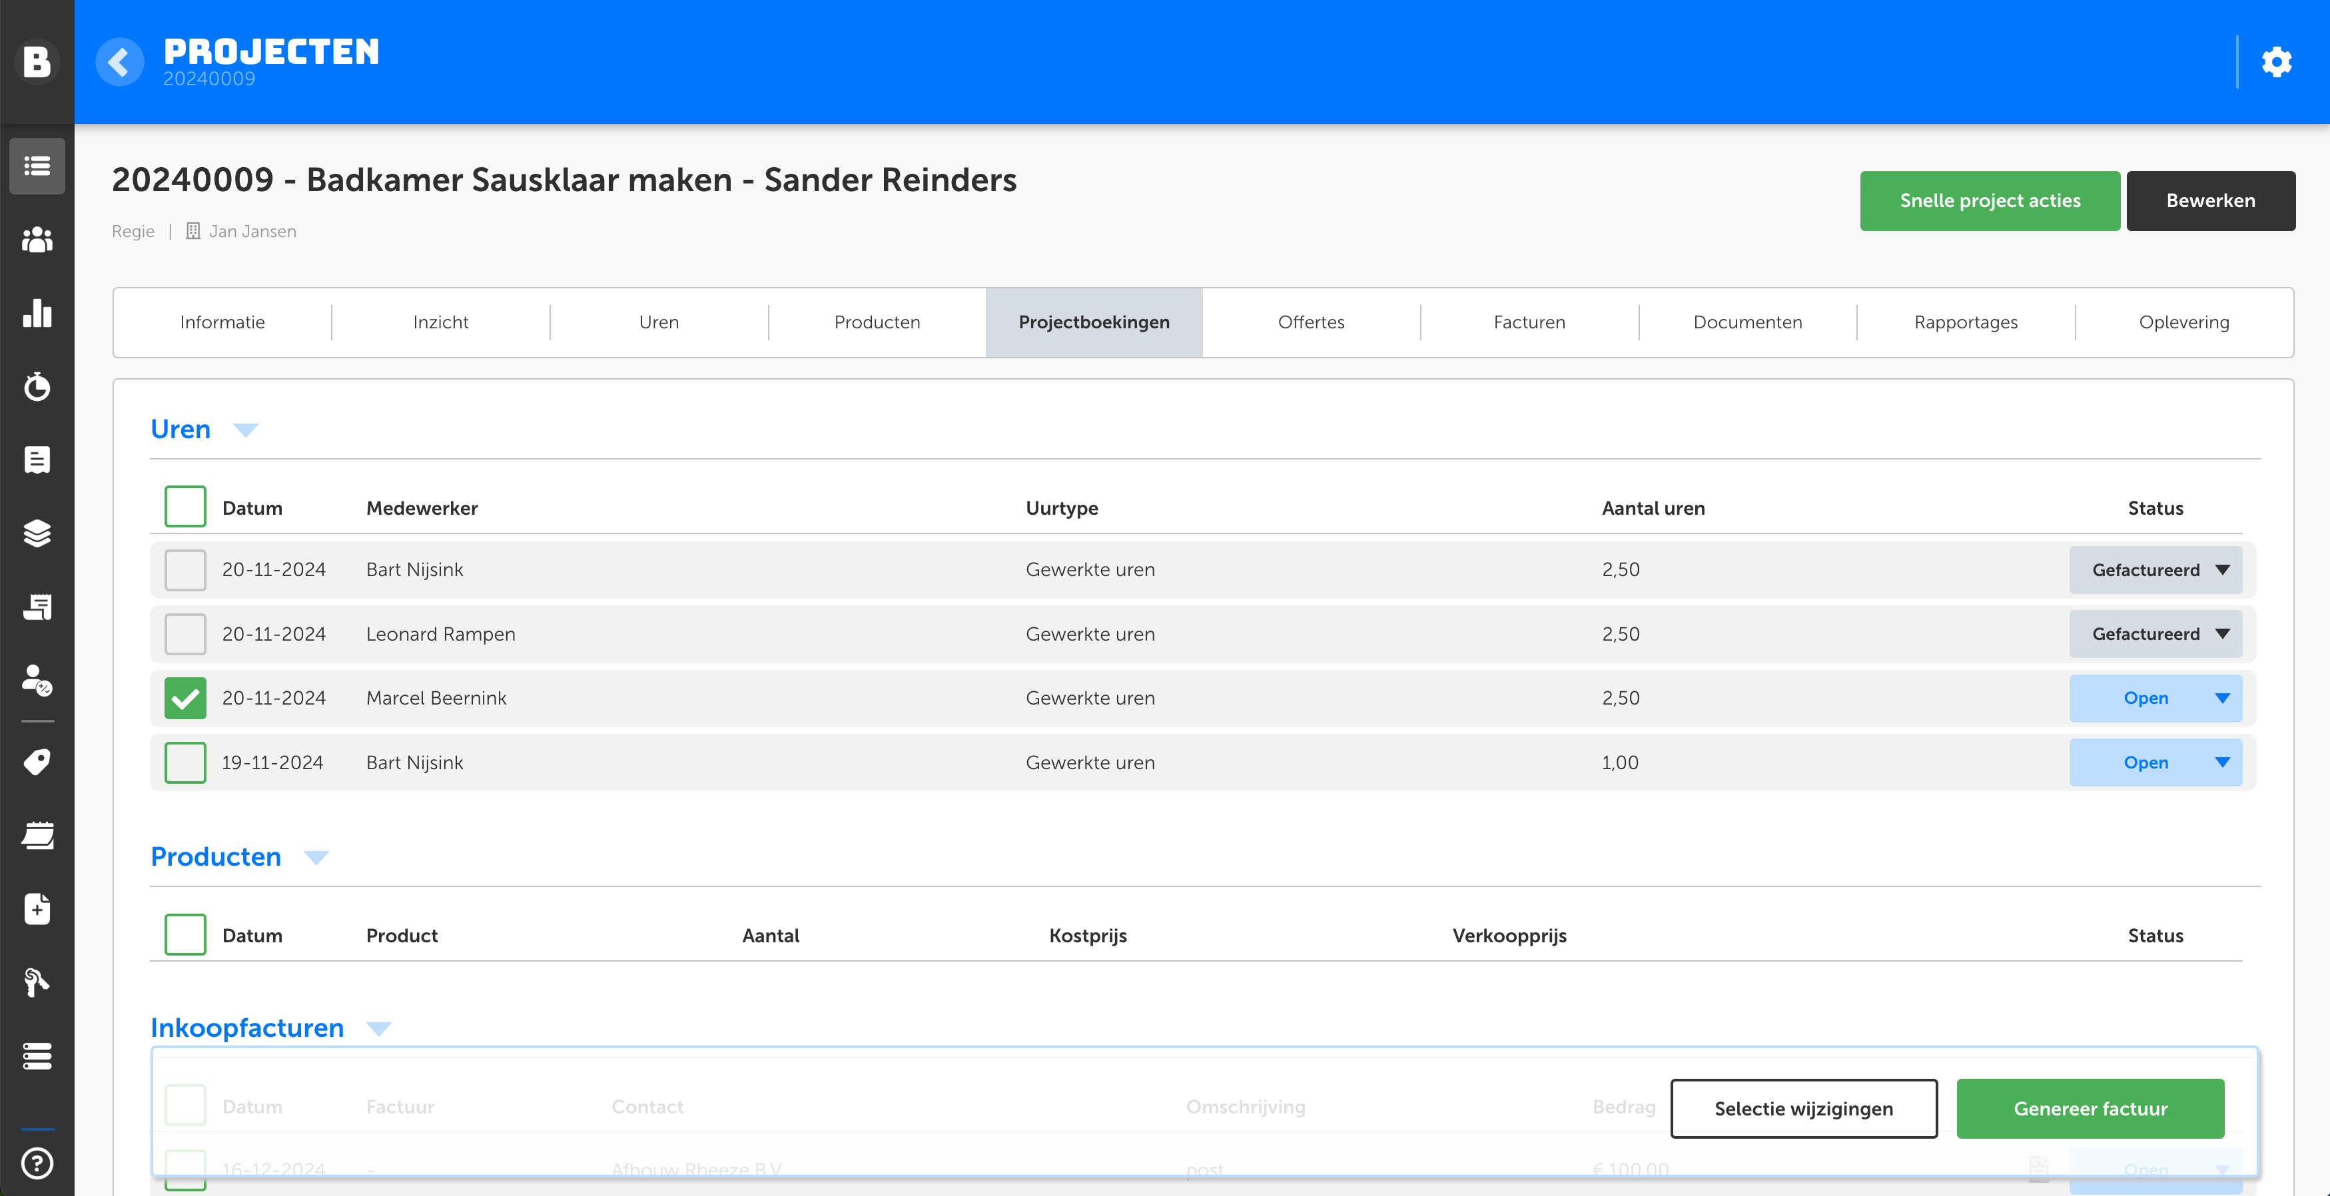
Task: Uncheck Marcel Beernink's hours row
Action: [x=185, y=698]
